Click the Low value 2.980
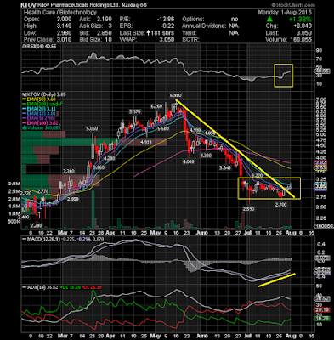 click(x=64, y=33)
